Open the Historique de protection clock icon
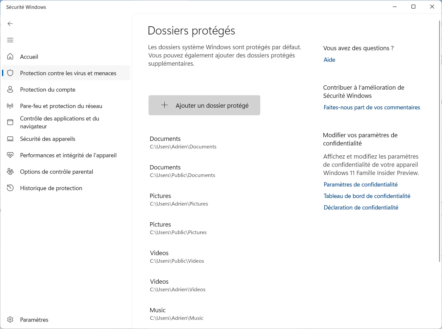This screenshot has height=329, width=442. 10,188
